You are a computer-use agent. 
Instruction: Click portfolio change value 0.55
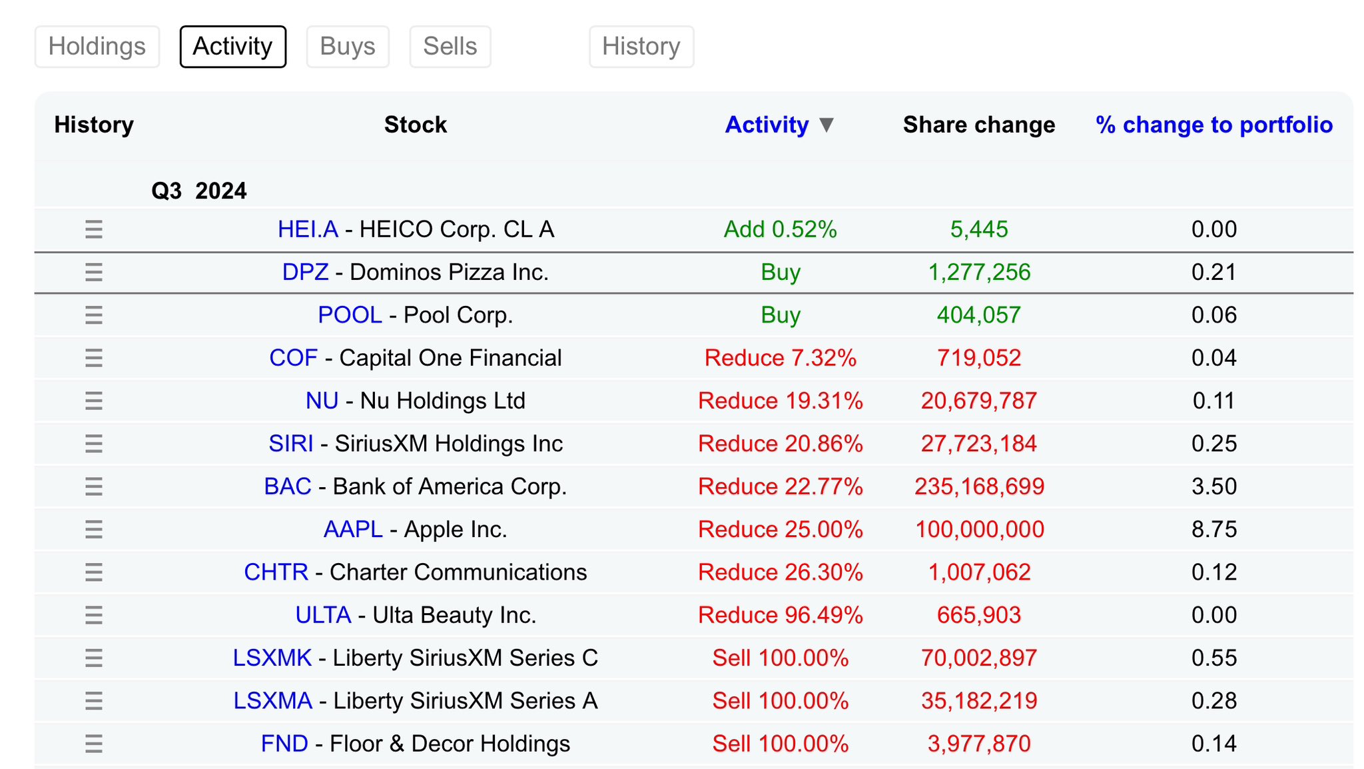(x=1214, y=658)
